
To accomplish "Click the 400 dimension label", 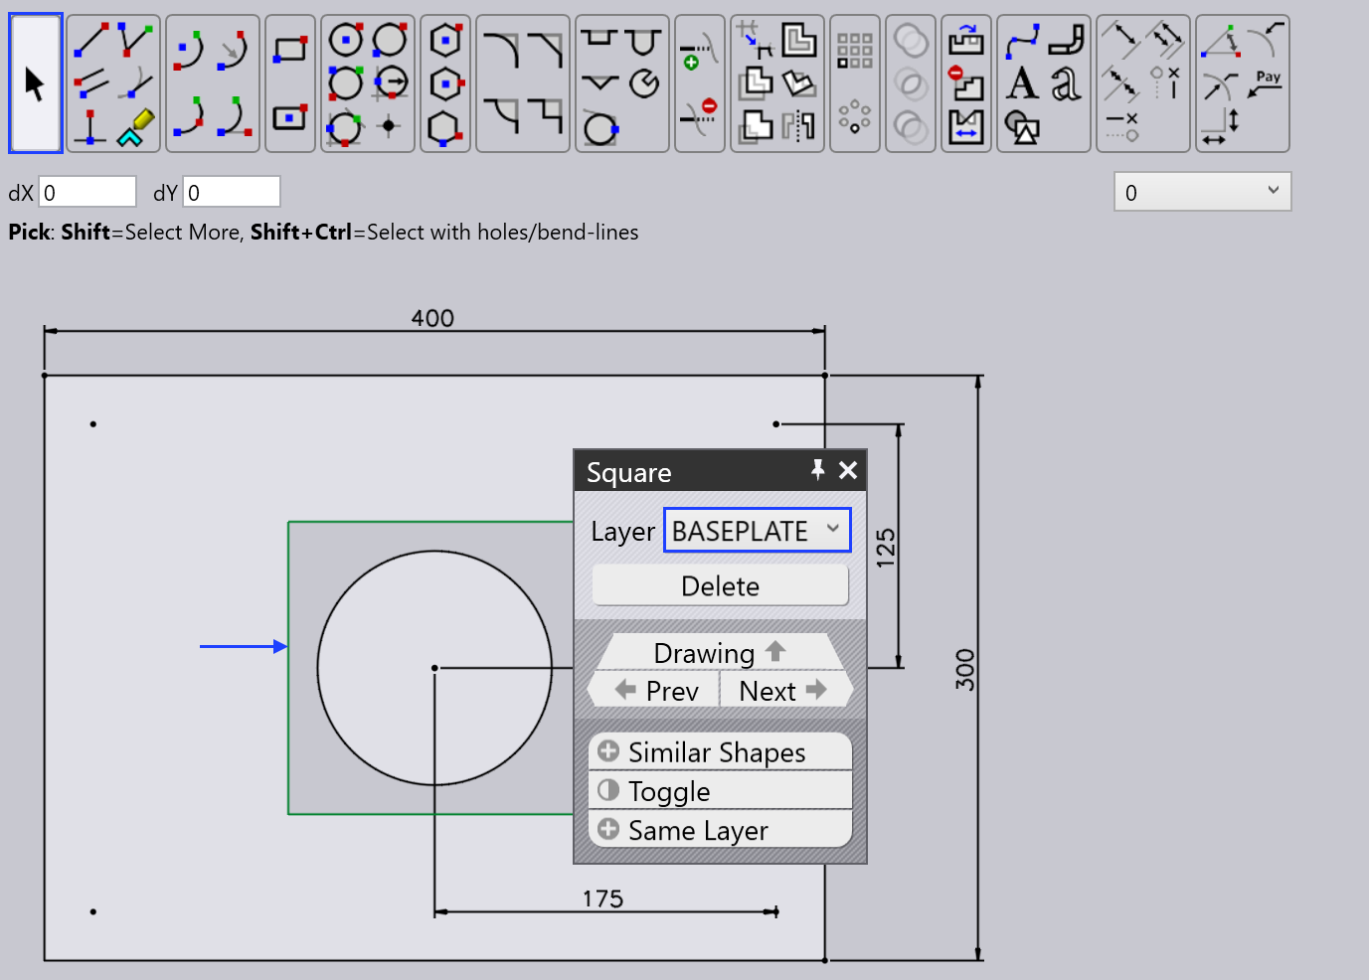I will pos(432,318).
